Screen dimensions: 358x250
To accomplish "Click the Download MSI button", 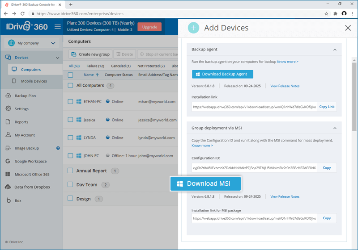I will pyautogui.click(x=205, y=183).
